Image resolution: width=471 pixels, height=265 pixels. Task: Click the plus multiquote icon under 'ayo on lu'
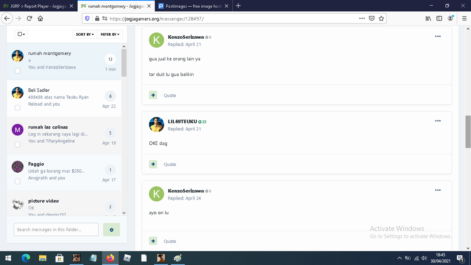(x=153, y=241)
